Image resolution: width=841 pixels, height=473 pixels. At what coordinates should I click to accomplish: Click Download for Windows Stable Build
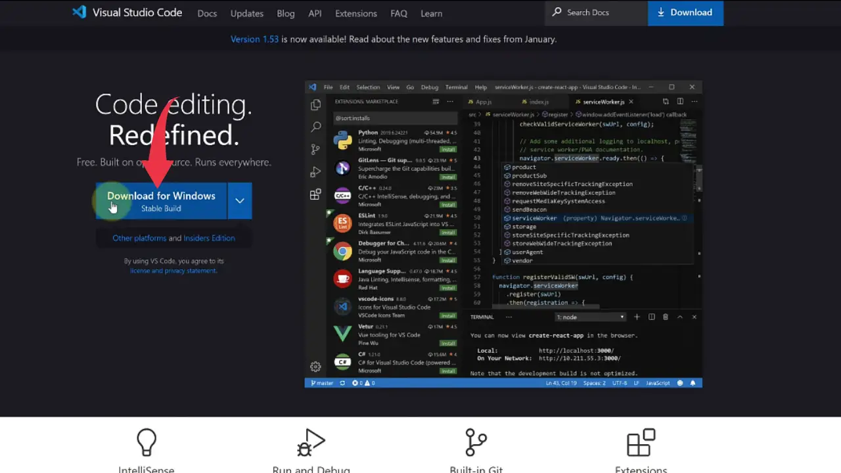161,201
